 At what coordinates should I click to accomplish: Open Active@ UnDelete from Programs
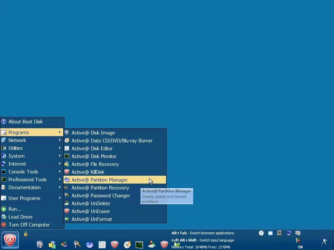(x=115, y=203)
